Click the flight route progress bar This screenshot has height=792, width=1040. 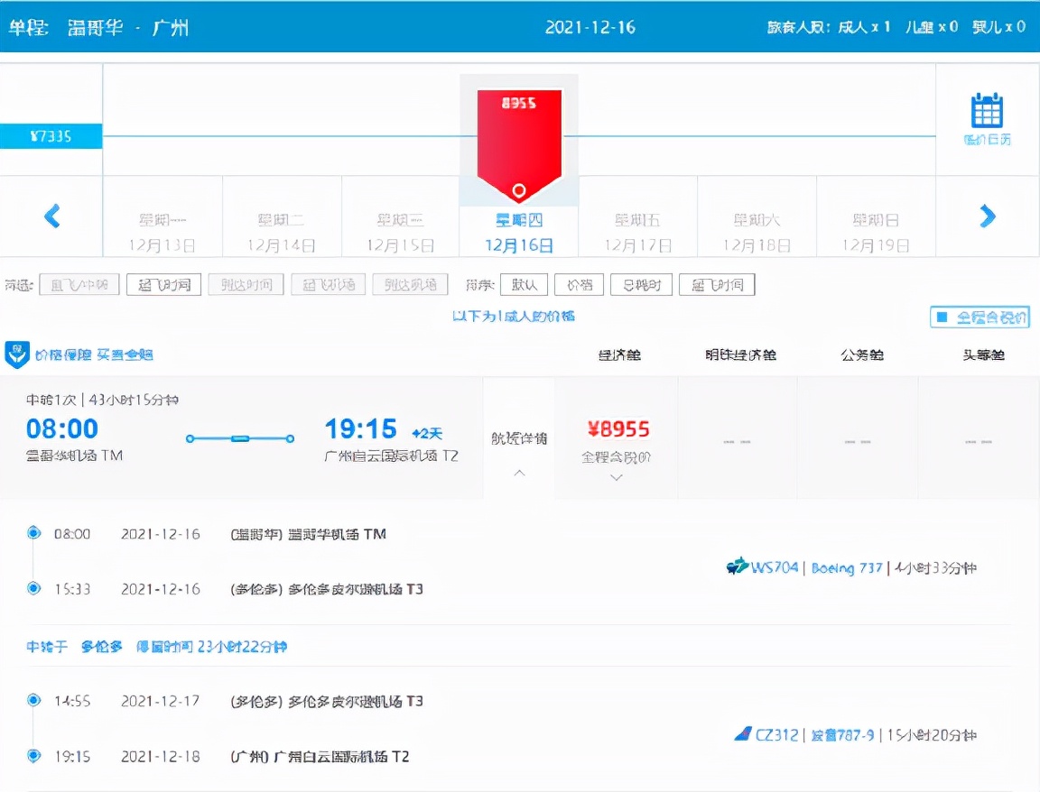(239, 439)
